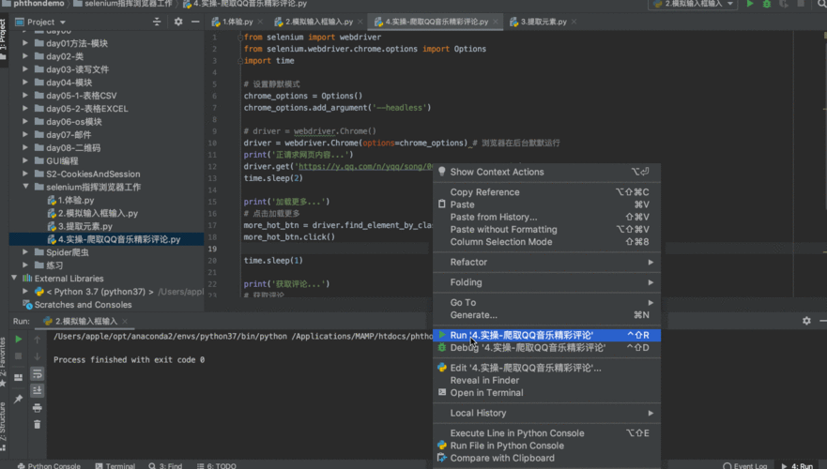Expand the GUI编程 folder
The width and height of the screenshot is (827, 469).
[x=24, y=160]
